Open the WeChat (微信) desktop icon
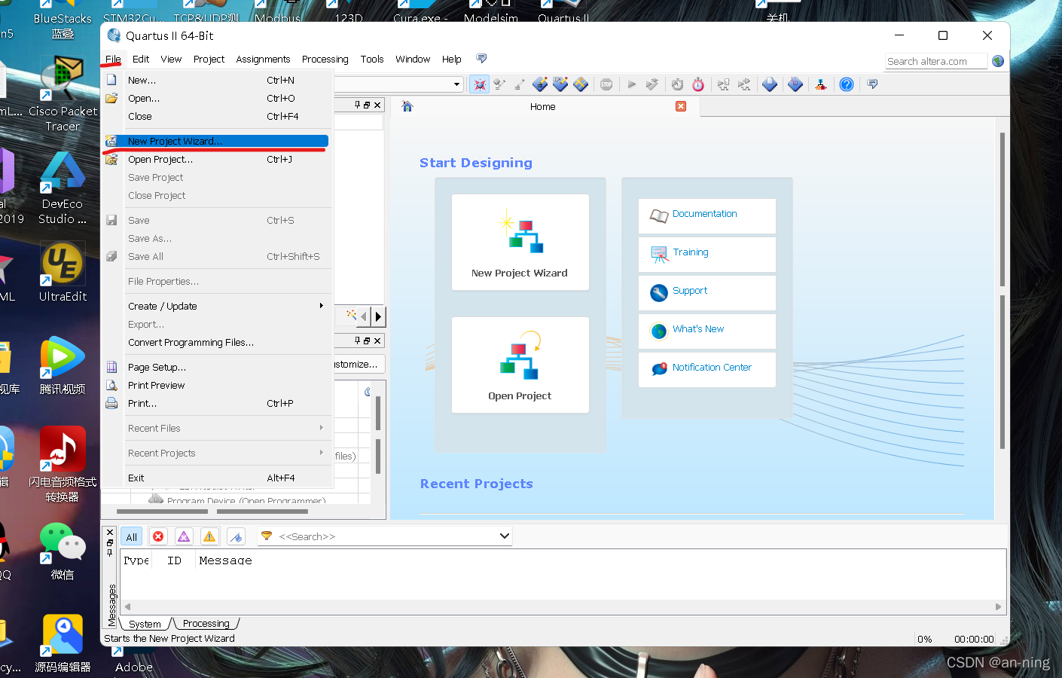The image size is (1062, 678). click(63, 551)
